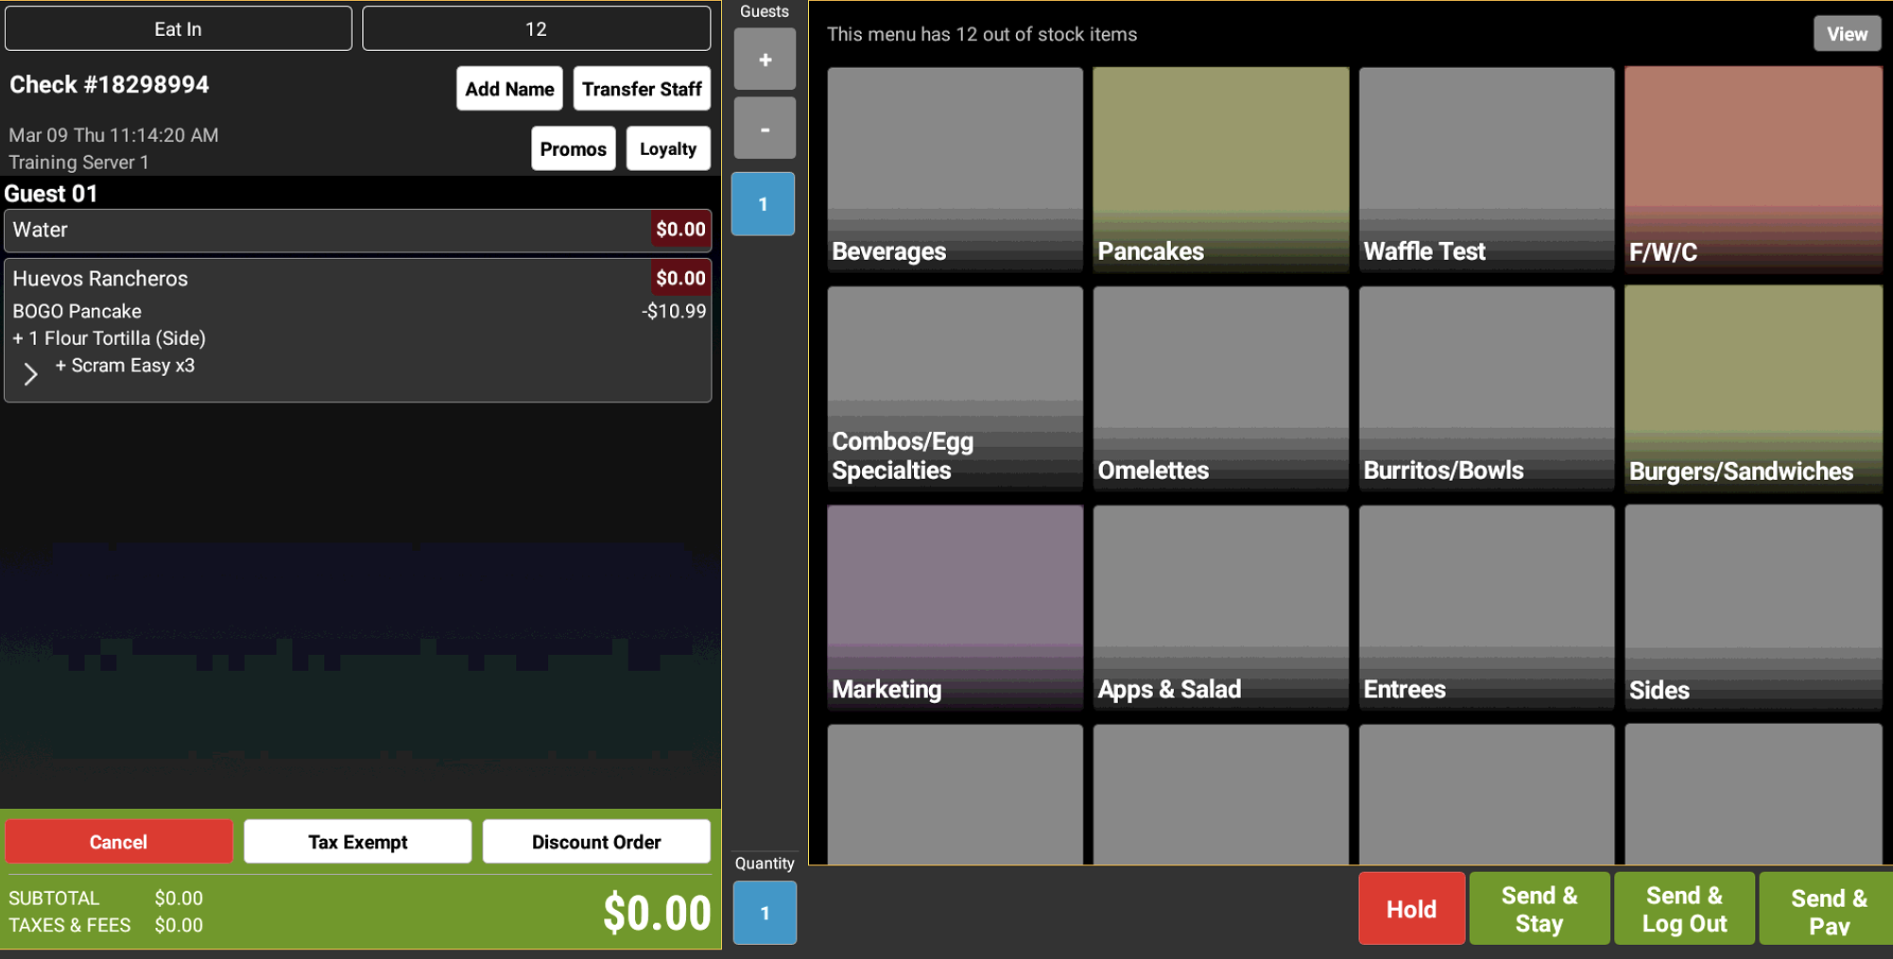
Task: Tap the large $0.00 order total
Action: (657, 913)
